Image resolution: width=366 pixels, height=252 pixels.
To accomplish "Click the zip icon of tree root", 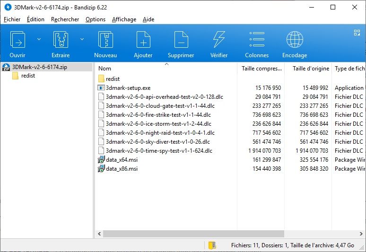I will (6, 67).
